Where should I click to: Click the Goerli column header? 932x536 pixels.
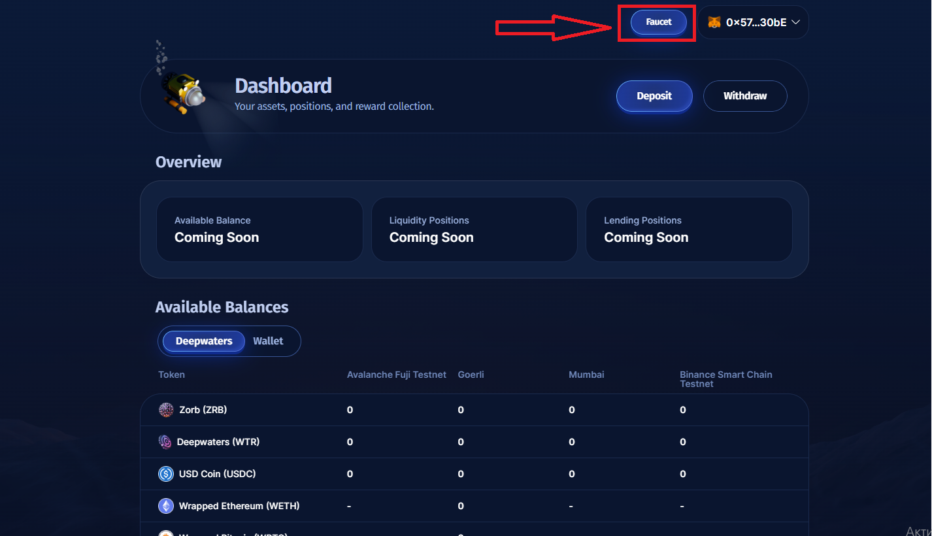(x=471, y=375)
